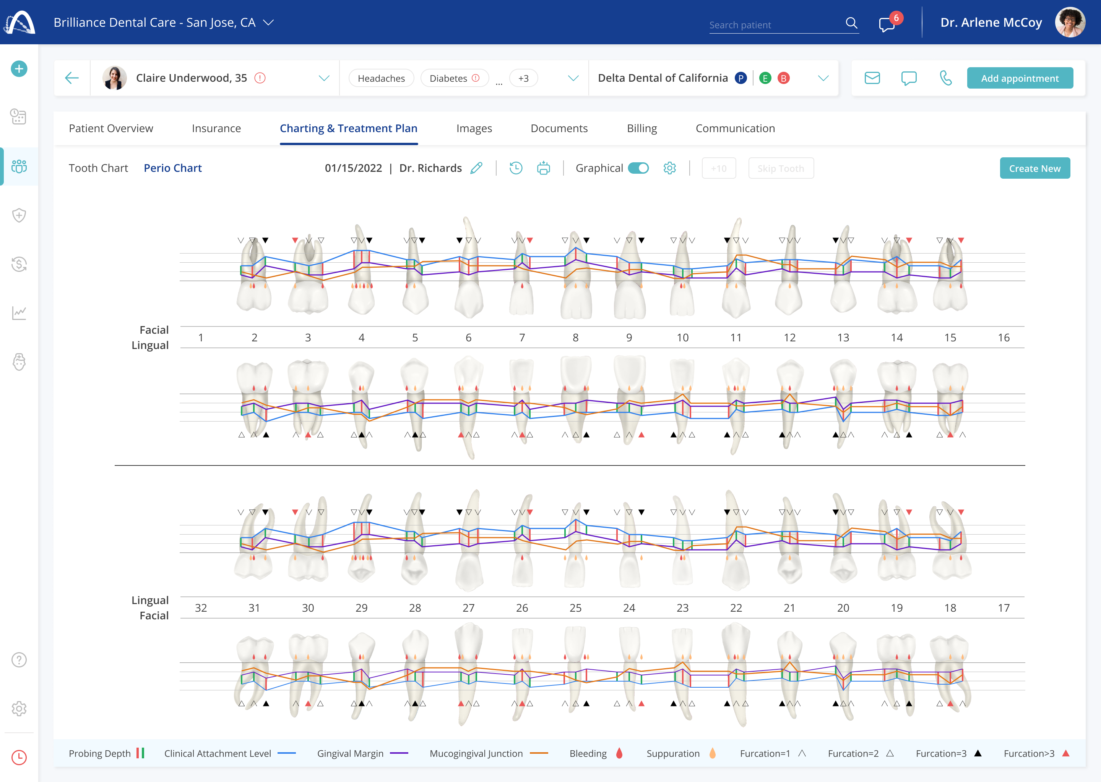Viewport: 1101px width, 782px height.
Task: Expand the Claire Underwood patient dropdown
Action: point(324,78)
